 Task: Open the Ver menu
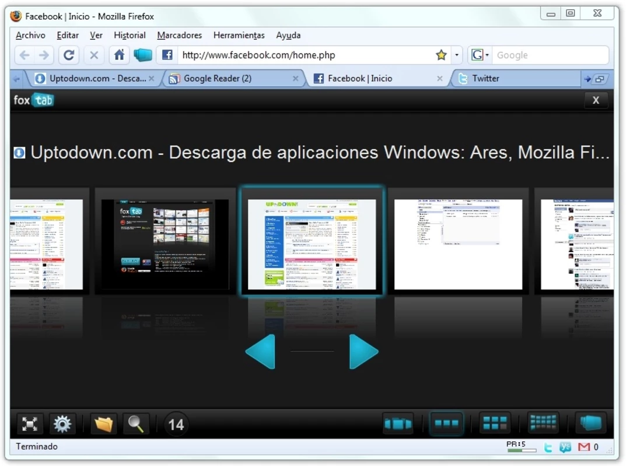(x=96, y=35)
